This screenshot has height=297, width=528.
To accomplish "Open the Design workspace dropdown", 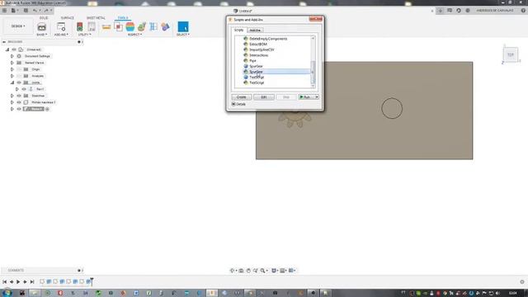I will pyautogui.click(x=18, y=26).
